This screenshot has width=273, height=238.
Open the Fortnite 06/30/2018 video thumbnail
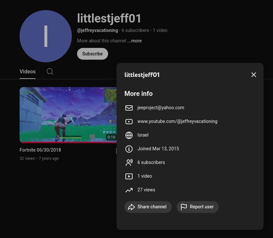click(68, 115)
